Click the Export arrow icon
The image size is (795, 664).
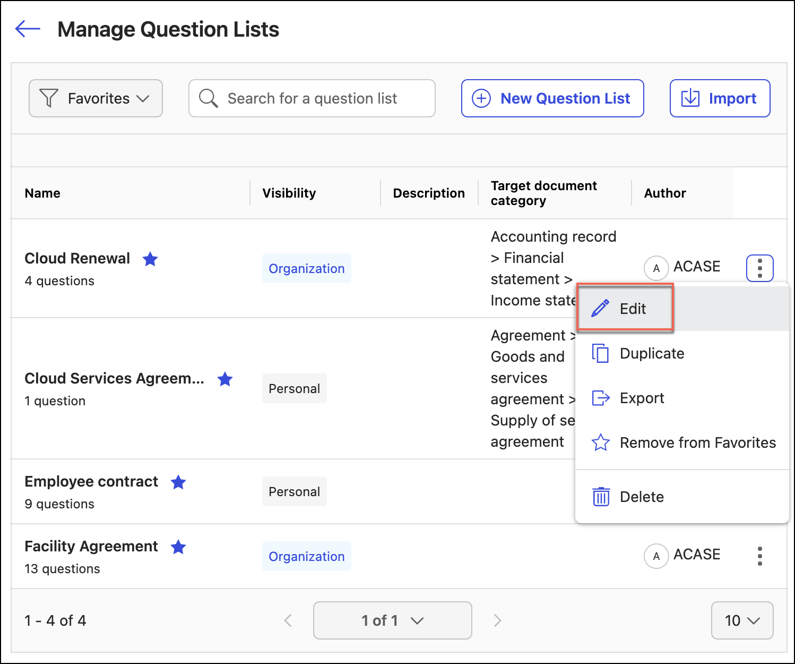[600, 397]
